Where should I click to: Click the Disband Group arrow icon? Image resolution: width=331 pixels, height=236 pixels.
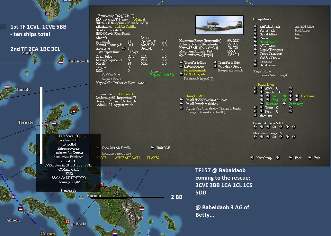tap(181, 66)
